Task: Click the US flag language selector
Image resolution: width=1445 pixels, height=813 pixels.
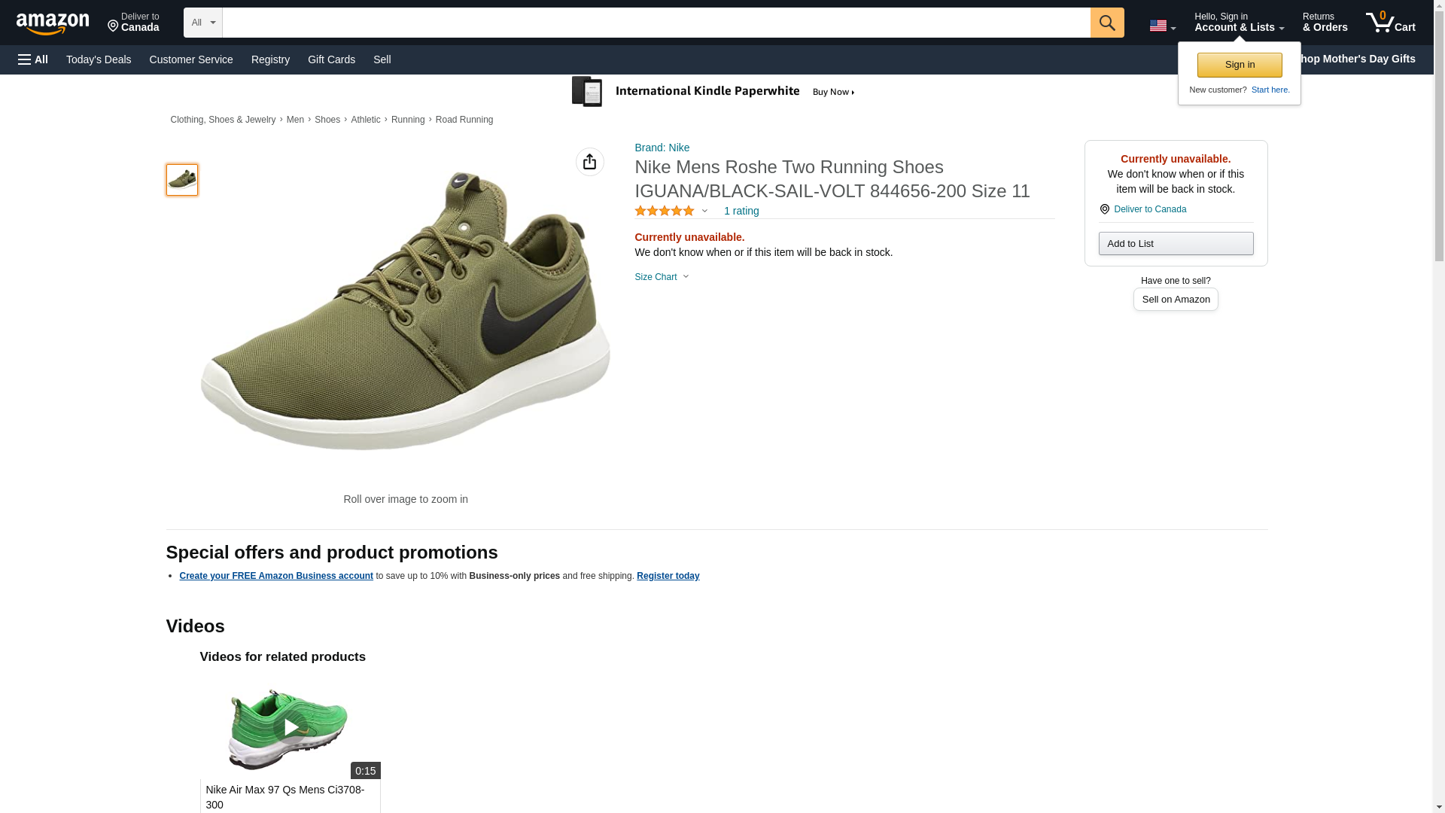Action: 1162,26
